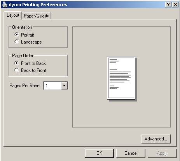Switch to the Layout tab
Viewport: 180px width, 161px height.
click(x=13, y=15)
